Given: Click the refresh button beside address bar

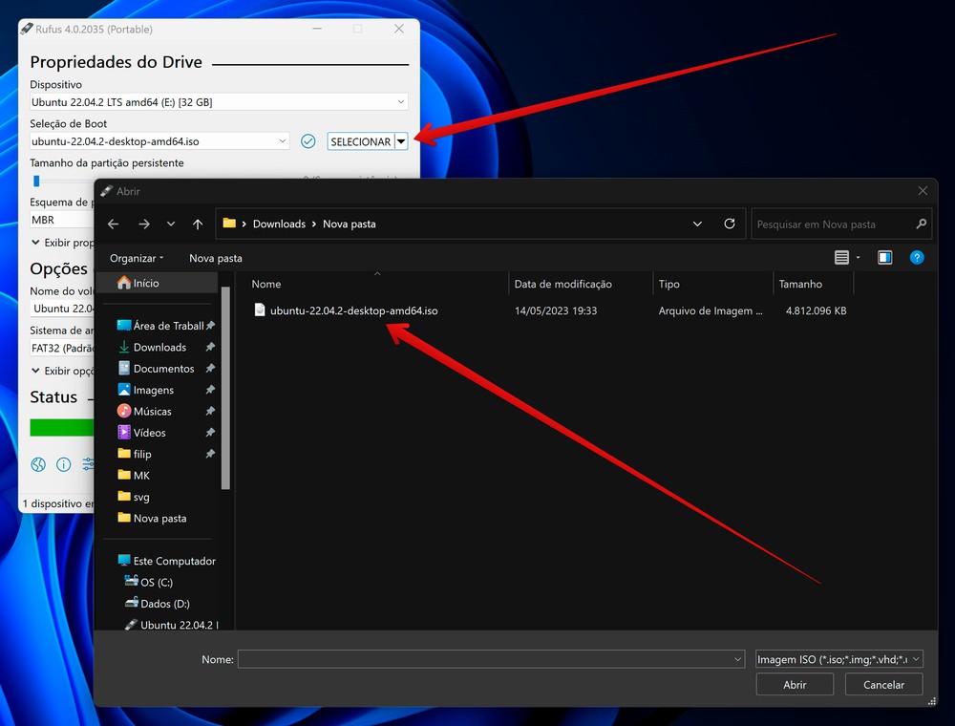Looking at the screenshot, I should click(730, 224).
